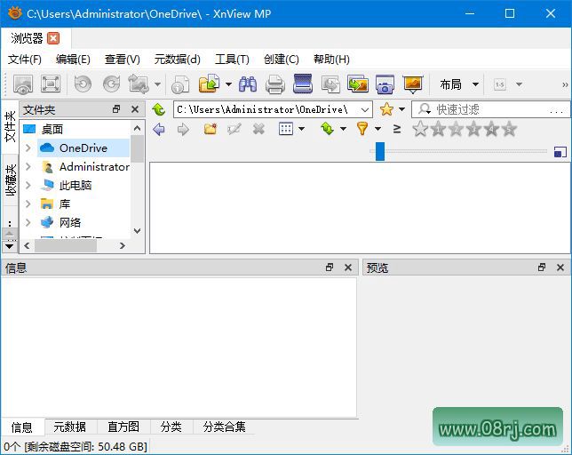The width and height of the screenshot is (572, 455).
Task: Click the ... button in quick filter
Action: tap(556, 109)
